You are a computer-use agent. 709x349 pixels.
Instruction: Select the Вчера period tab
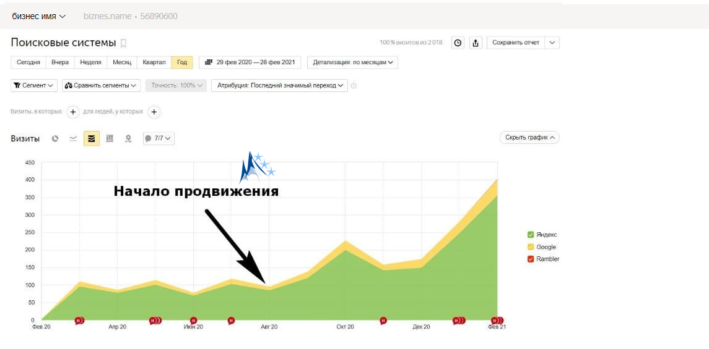(x=60, y=62)
